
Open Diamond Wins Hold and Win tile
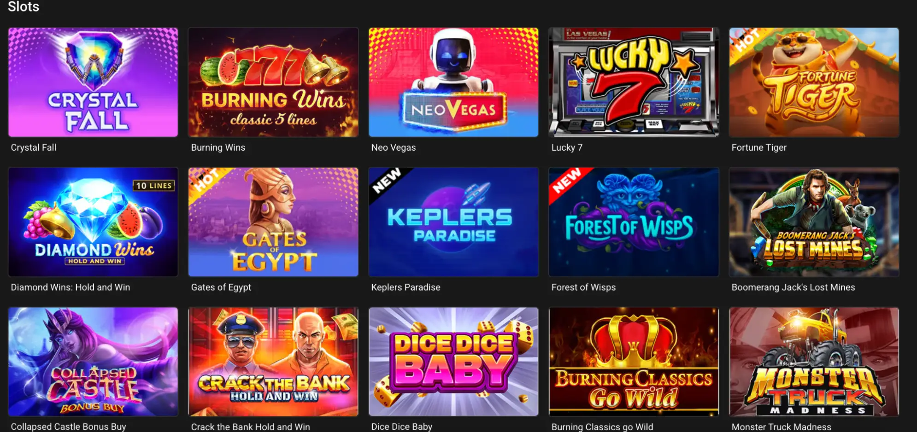click(93, 222)
